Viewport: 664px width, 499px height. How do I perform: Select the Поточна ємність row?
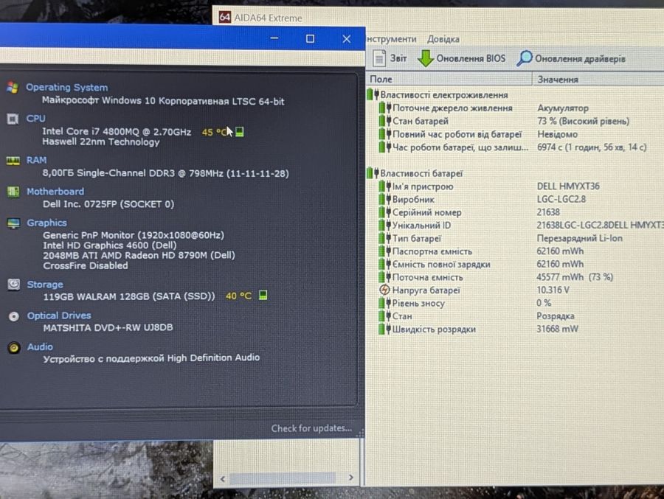(x=516, y=277)
